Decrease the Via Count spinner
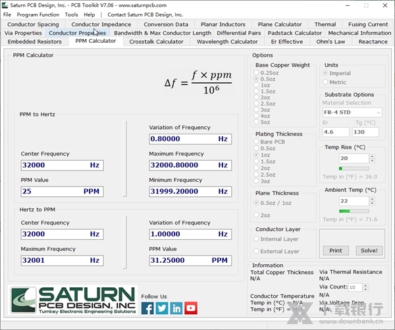 pyautogui.click(x=366, y=289)
